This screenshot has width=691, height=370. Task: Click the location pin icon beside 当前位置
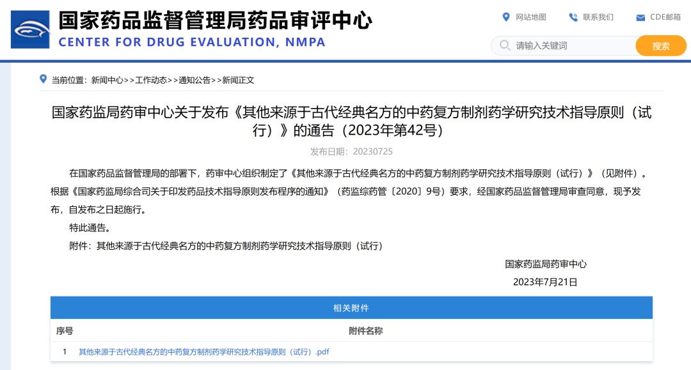(x=43, y=79)
